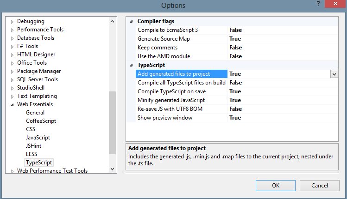Select CSS options page
347x199 pixels.
[x=31, y=129]
